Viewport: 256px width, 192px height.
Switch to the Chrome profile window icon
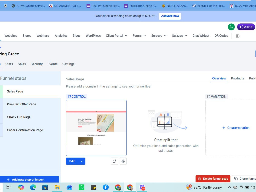pyautogui.click(x=130, y=187)
